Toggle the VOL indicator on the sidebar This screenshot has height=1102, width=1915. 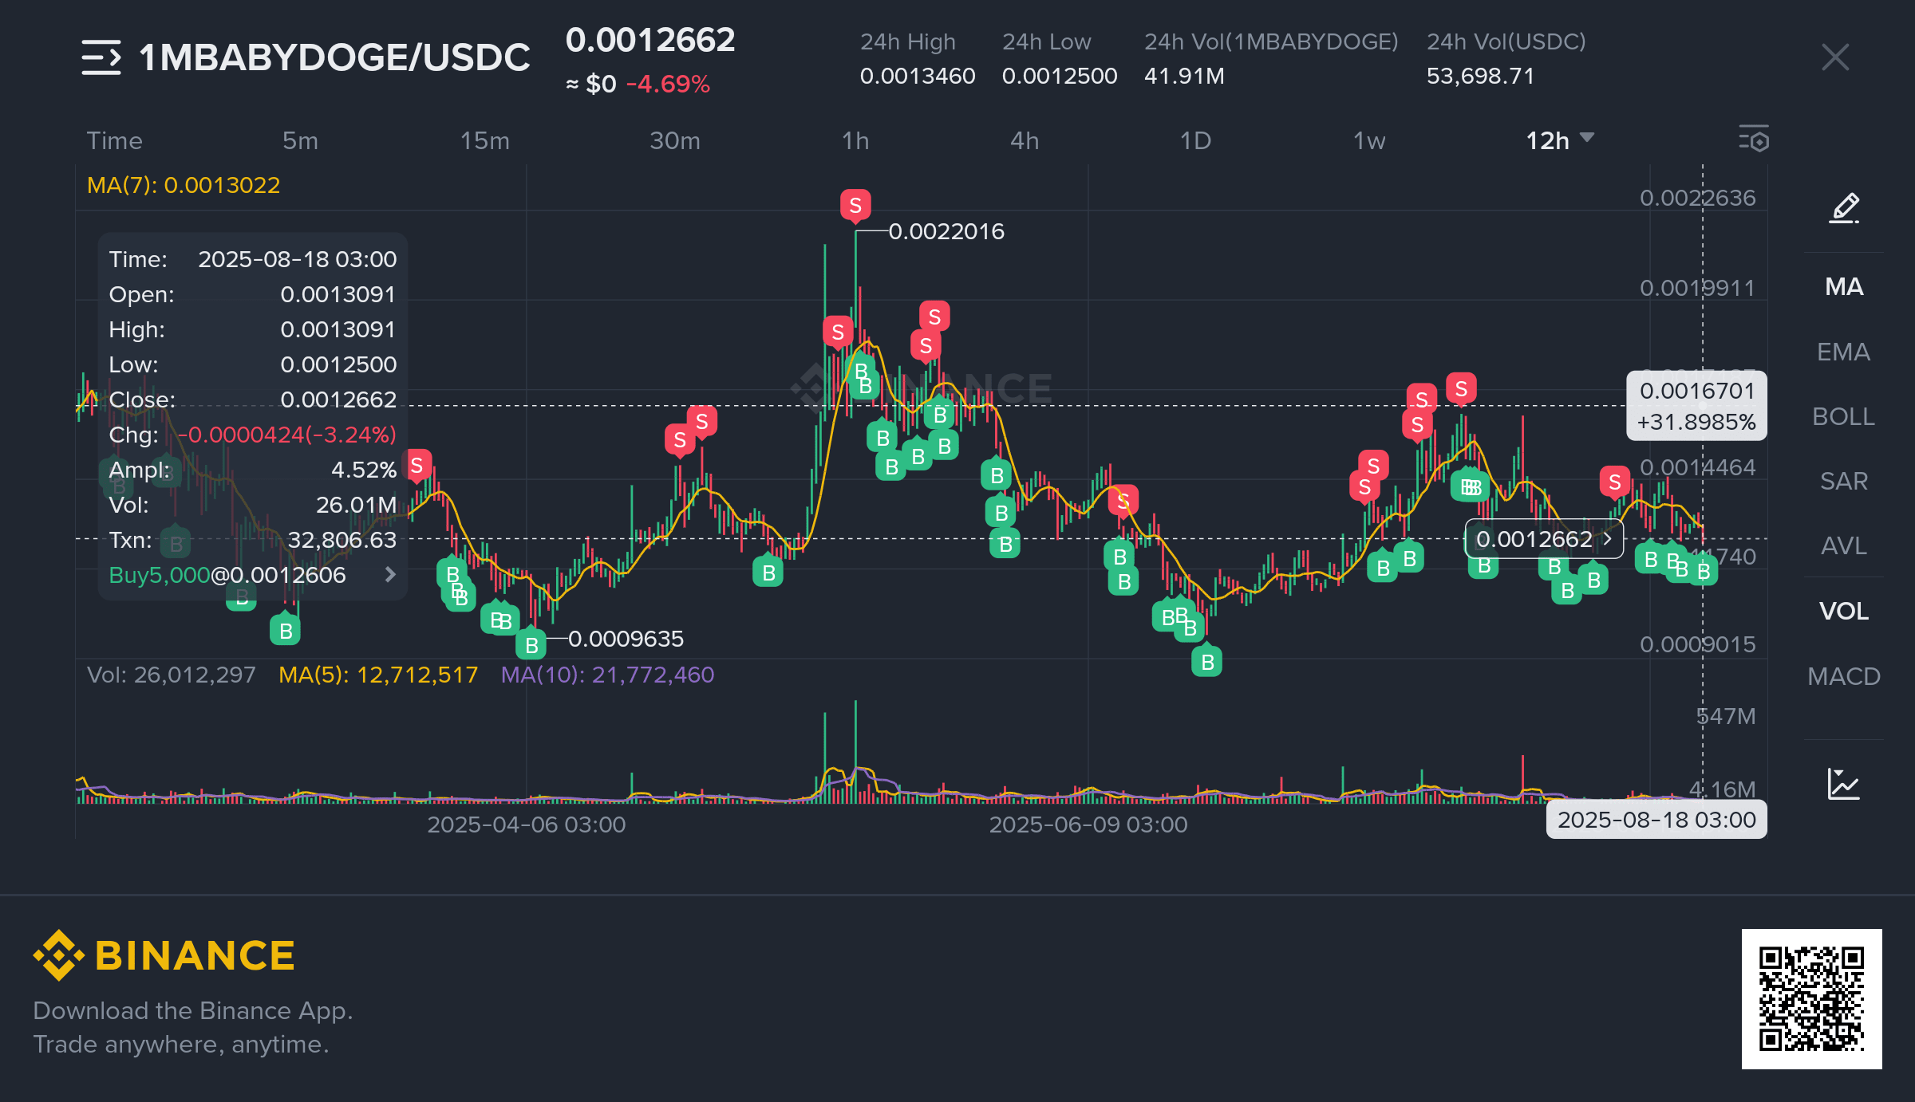(x=1844, y=611)
